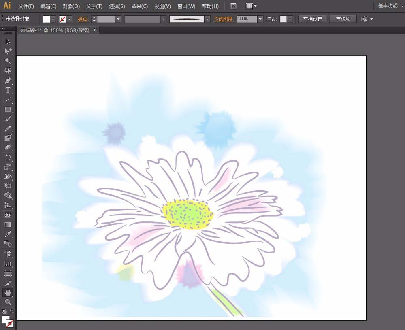
Task: Pick the Magic Wand tool
Action: [x=8, y=61]
